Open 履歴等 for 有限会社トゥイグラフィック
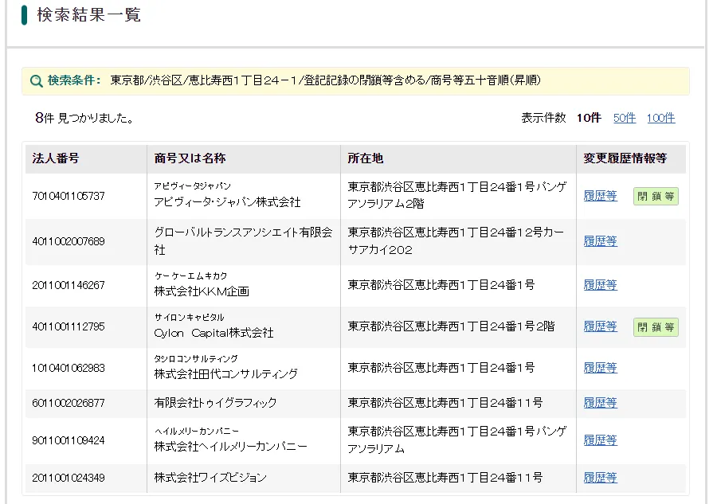Viewport: 713px width, 504px height. point(600,403)
